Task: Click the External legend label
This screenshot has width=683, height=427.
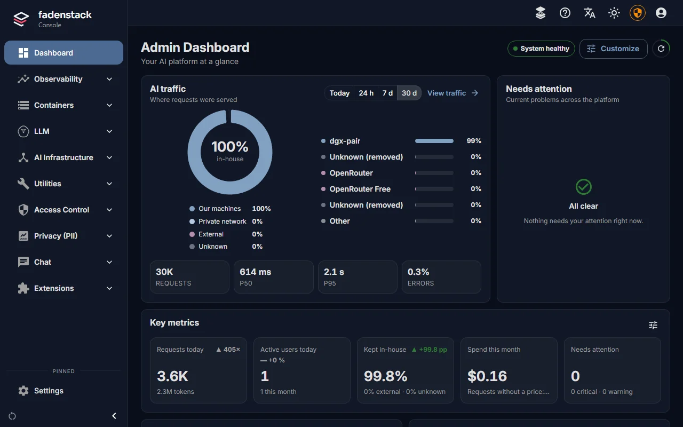Action: point(211,234)
